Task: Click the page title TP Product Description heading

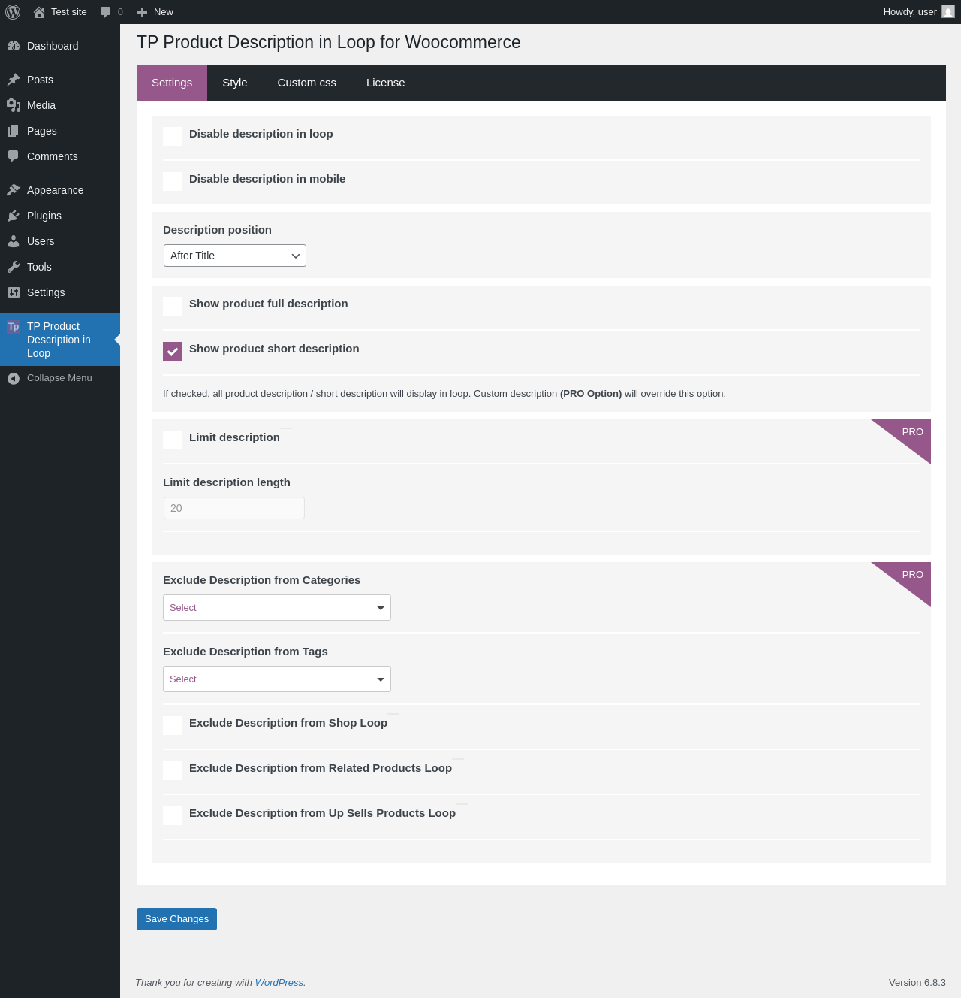Action: point(329,42)
